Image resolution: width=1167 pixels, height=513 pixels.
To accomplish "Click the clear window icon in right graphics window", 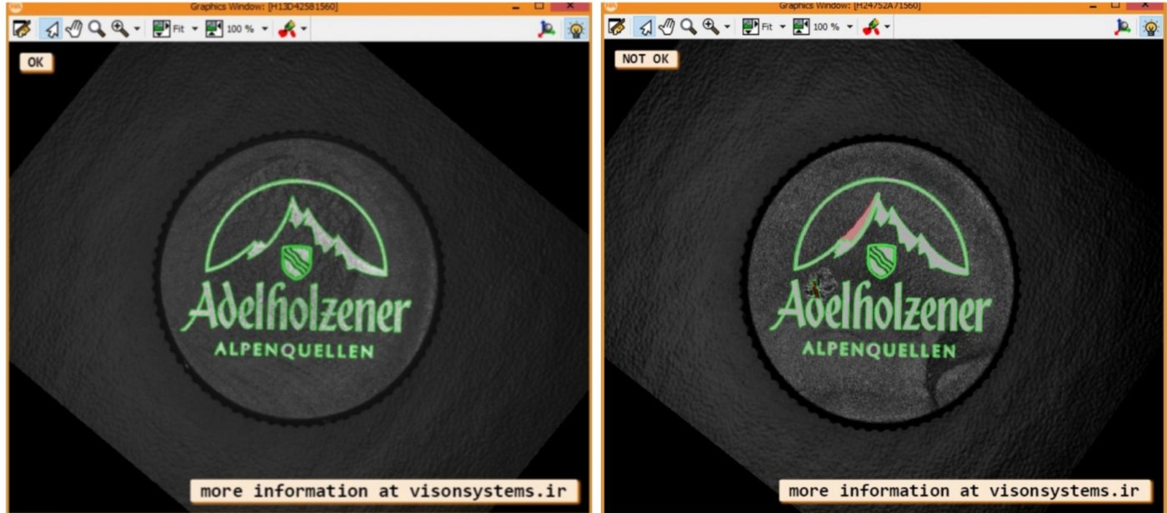I will coord(616,27).
